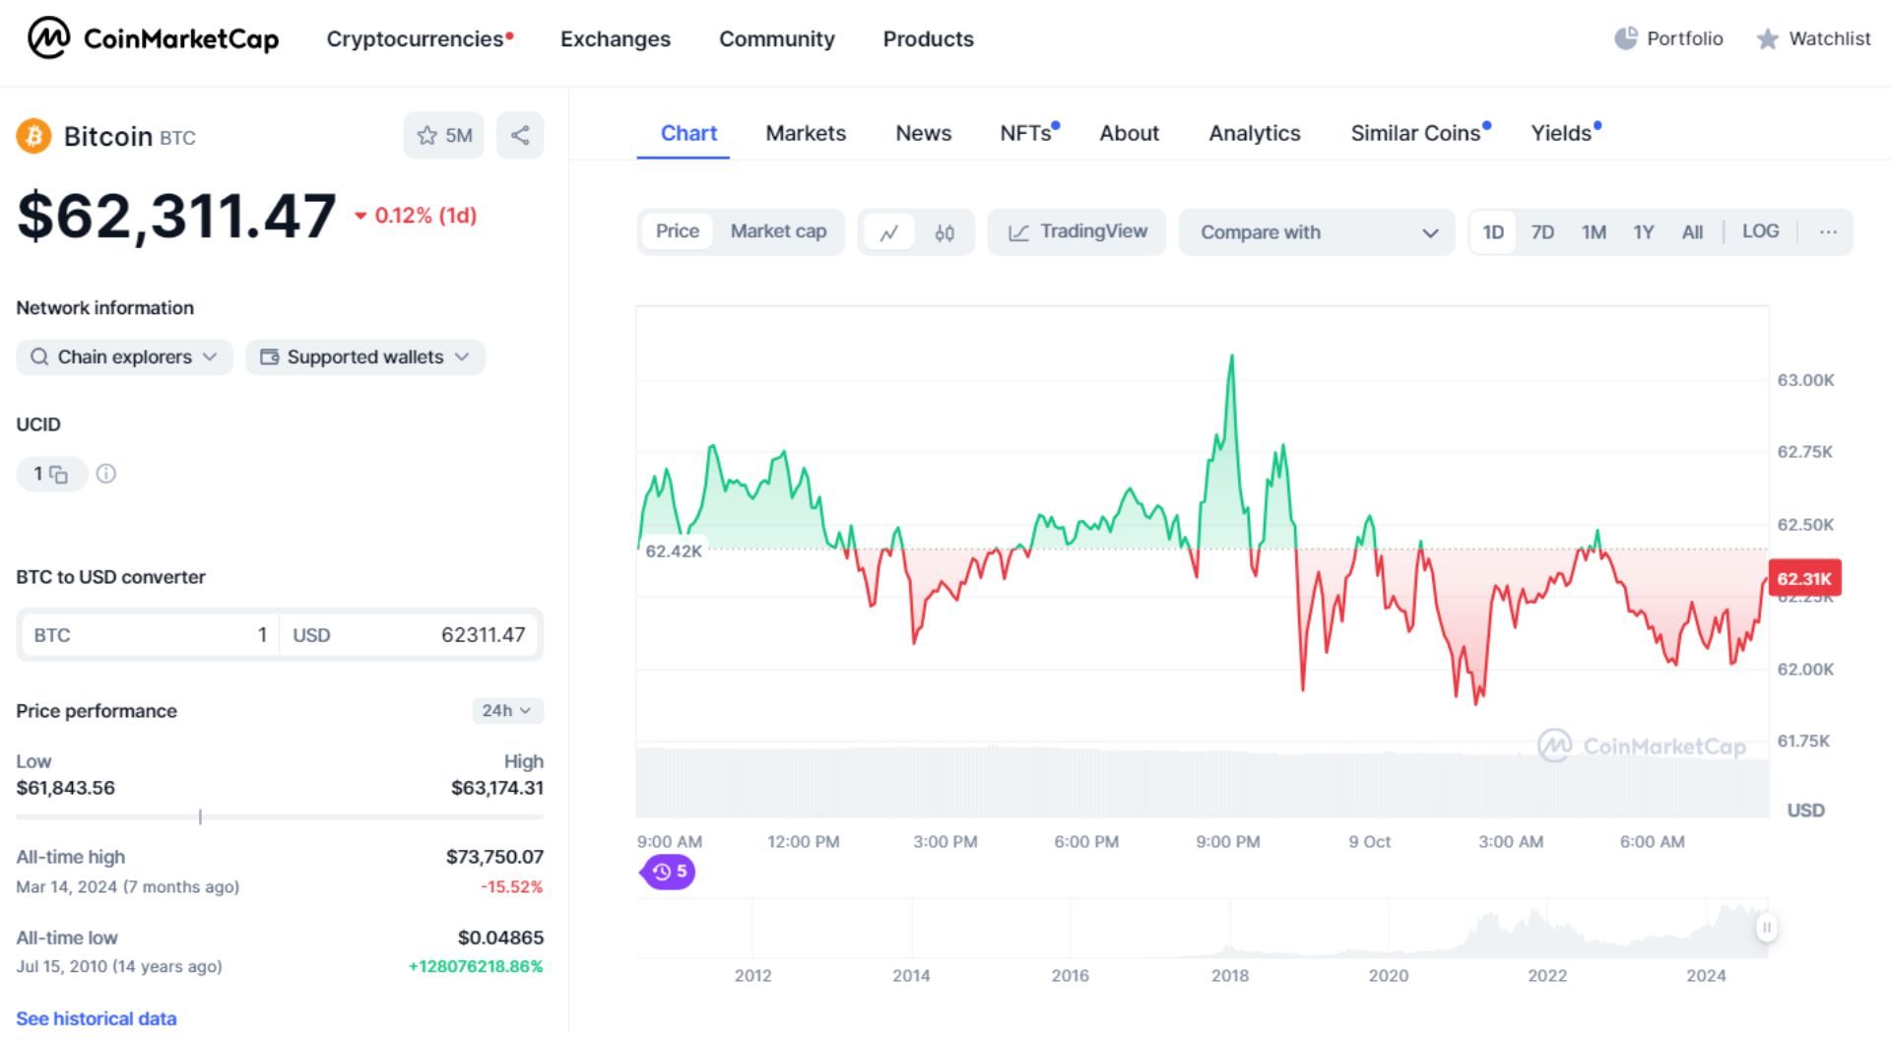Click the UCID info icon
Screen dimensions: 1891x1043
tap(106, 475)
